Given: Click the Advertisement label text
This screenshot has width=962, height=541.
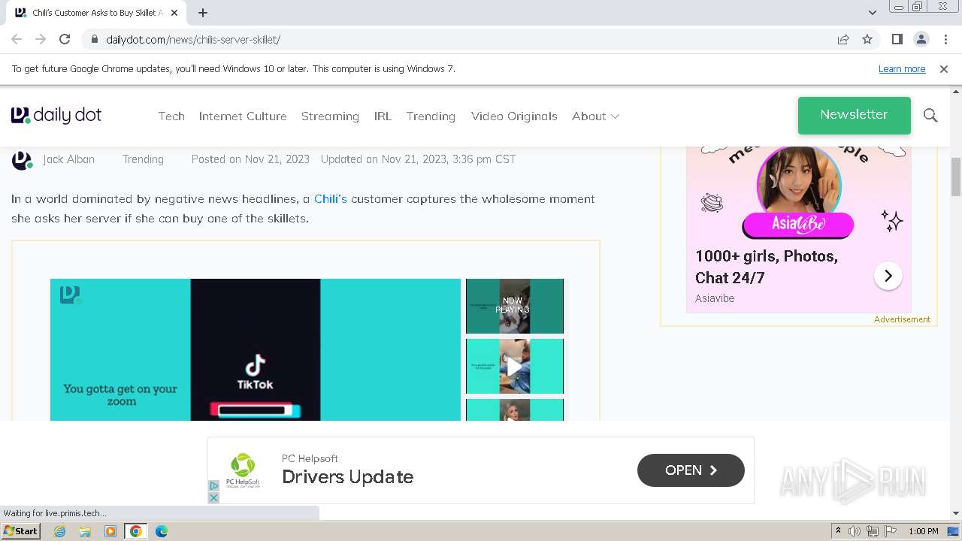Looking at the screenshot, I should tap(902, 319).
